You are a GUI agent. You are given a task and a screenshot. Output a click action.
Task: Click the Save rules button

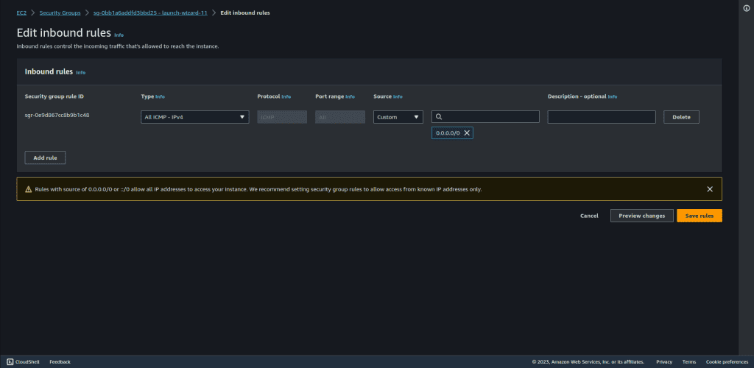[699, 216]
